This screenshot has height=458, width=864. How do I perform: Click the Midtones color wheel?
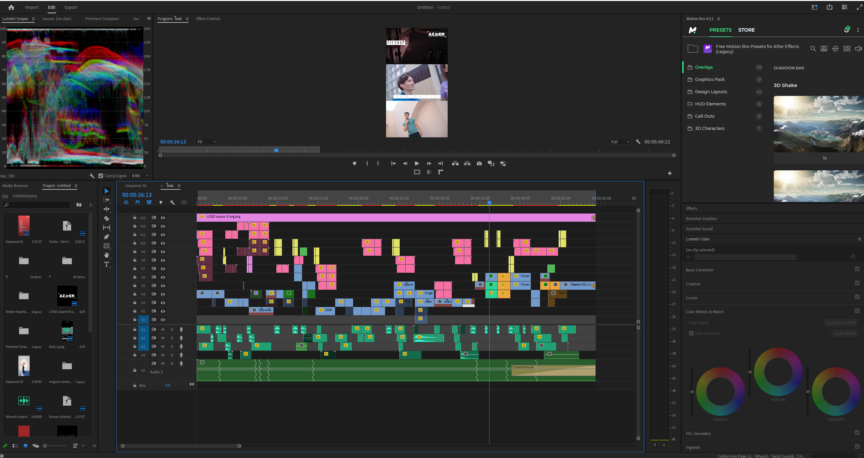pyautogui.click(x=778, y=372)
